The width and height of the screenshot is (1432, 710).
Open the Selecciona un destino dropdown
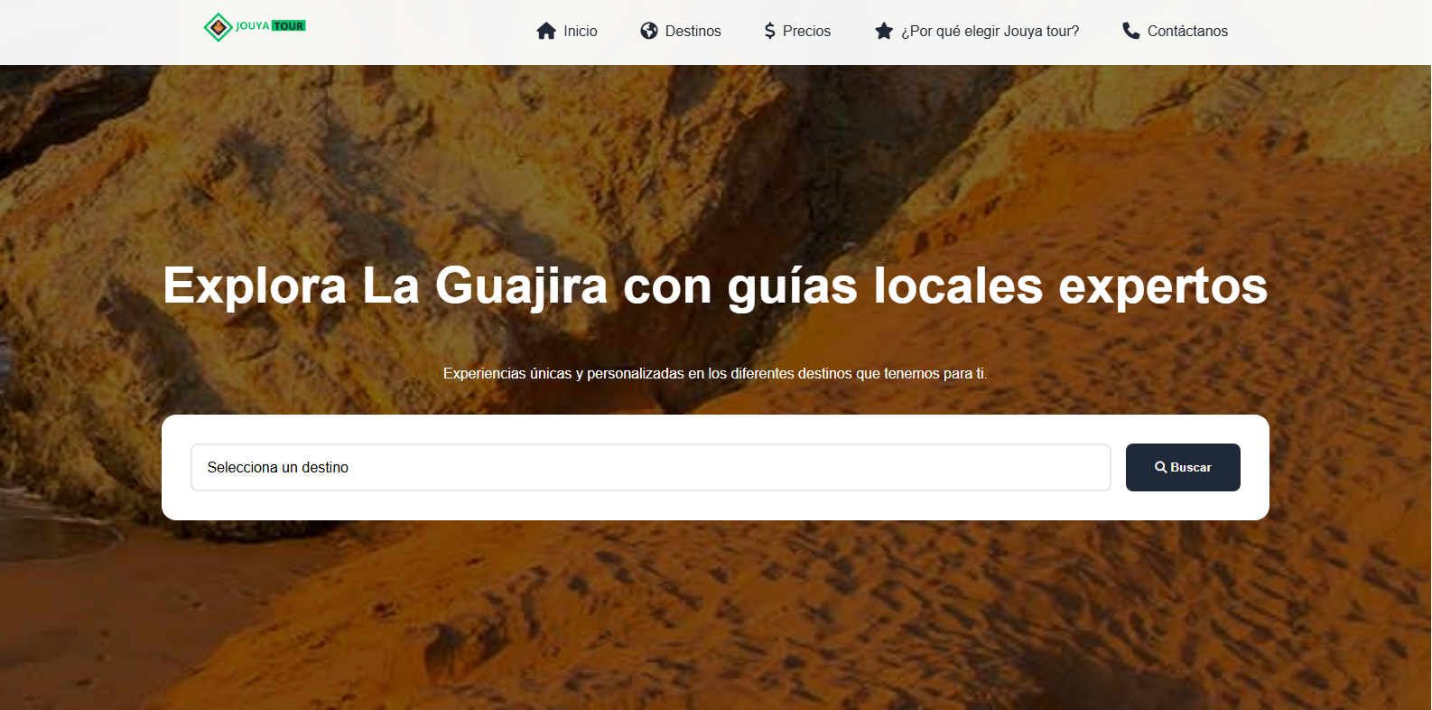click(x=650, y=467)
